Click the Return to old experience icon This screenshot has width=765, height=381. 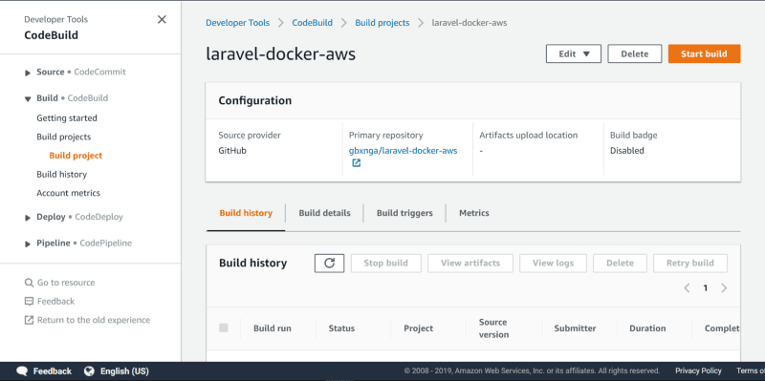(29, 320)
